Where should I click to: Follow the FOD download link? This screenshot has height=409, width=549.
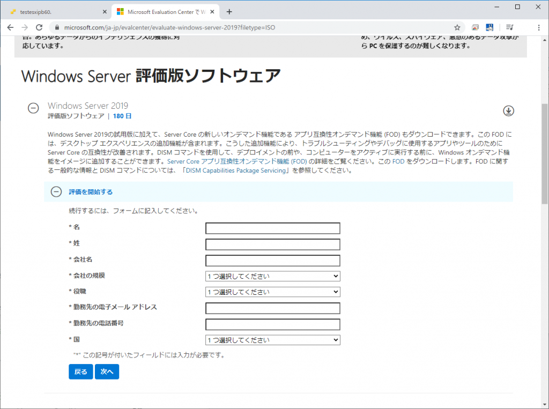[398, 161]
